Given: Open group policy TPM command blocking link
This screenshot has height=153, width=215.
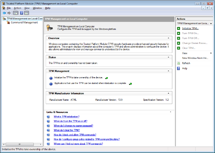Looking at the screenshot, I should (87, 139).
